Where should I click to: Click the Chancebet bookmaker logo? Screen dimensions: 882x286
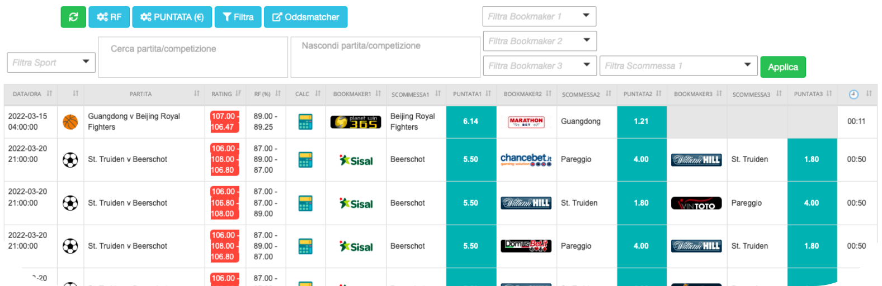click(526, 160)
